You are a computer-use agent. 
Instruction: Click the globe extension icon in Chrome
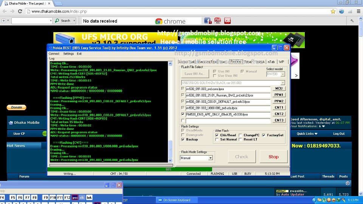pos(341,11)
